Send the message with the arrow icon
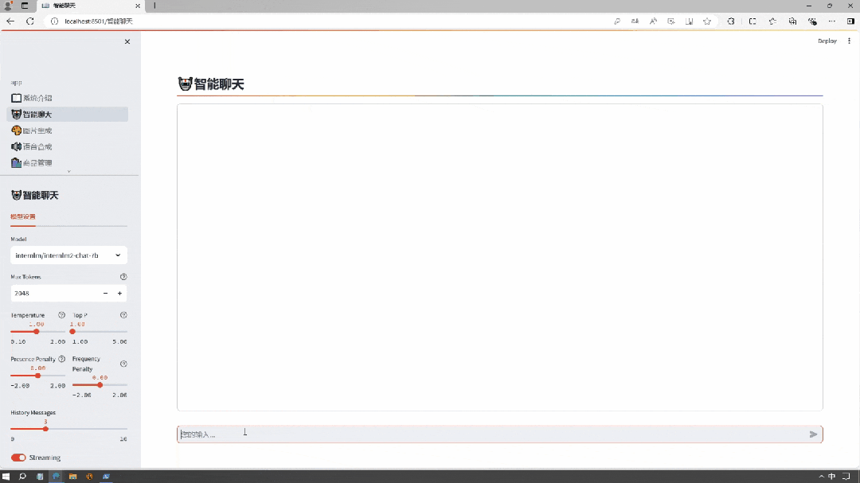The width and height of the screenshot is (860, 483). point(813,434)
